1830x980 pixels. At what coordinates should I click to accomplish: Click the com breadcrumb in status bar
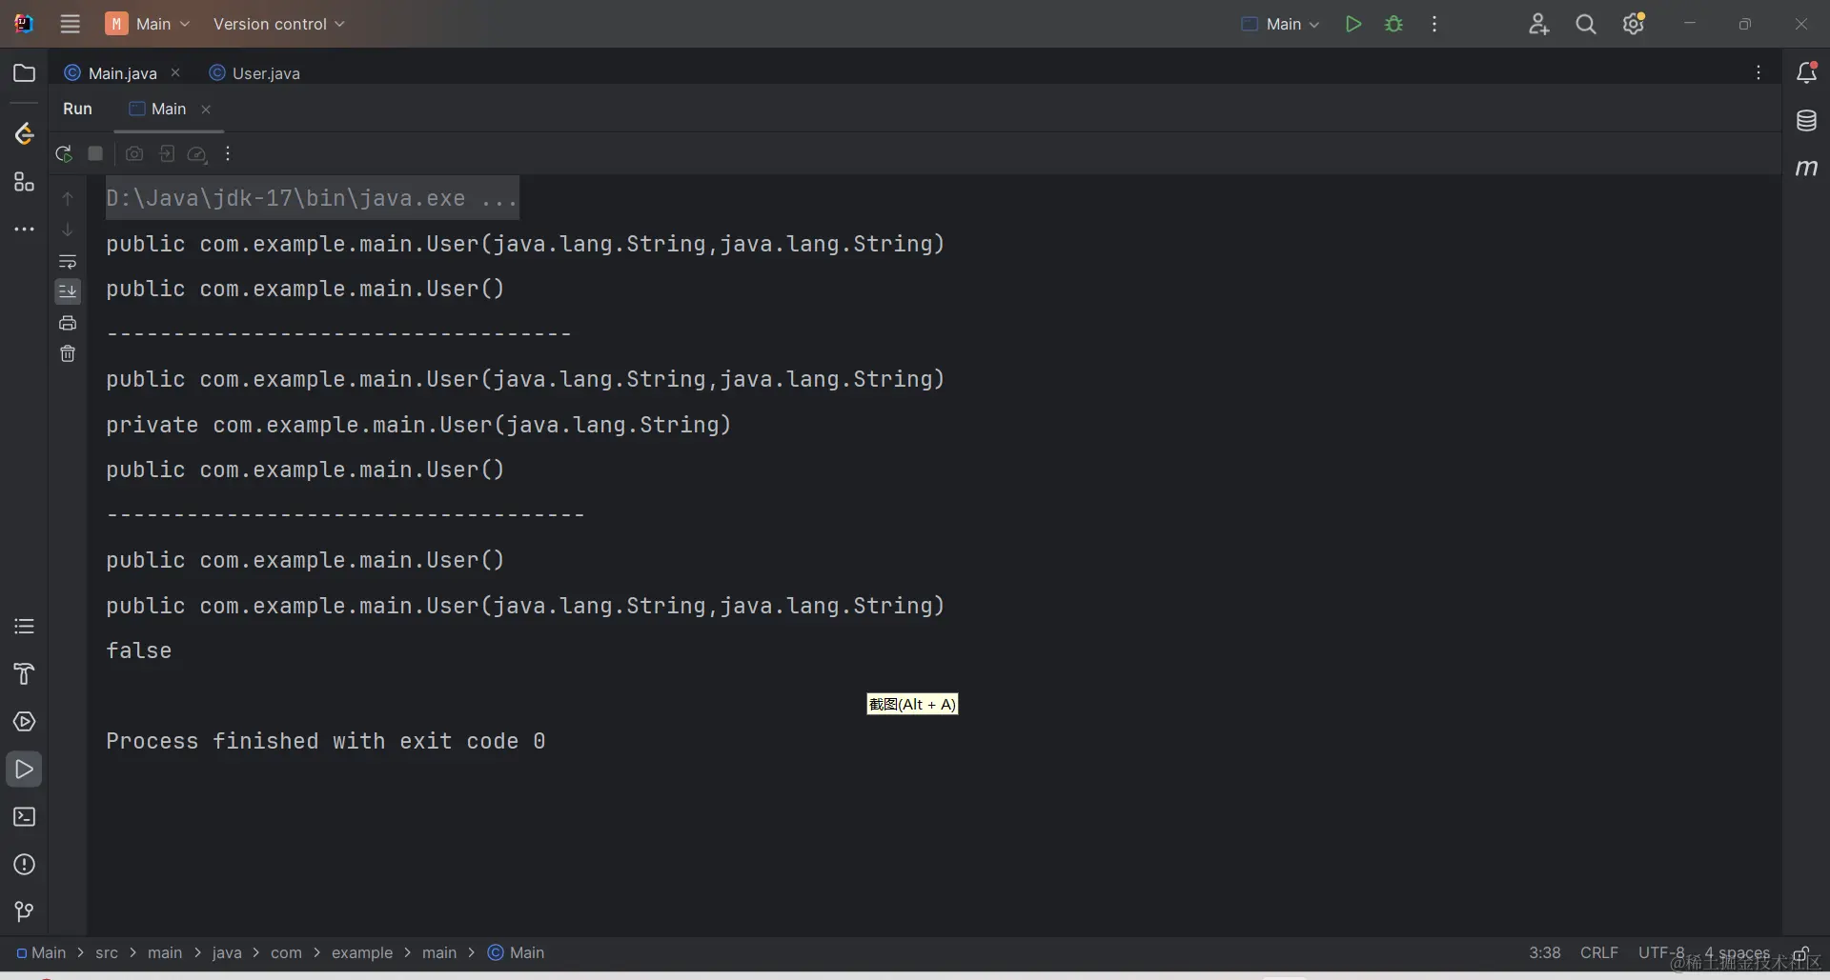(x=286, y=952)
